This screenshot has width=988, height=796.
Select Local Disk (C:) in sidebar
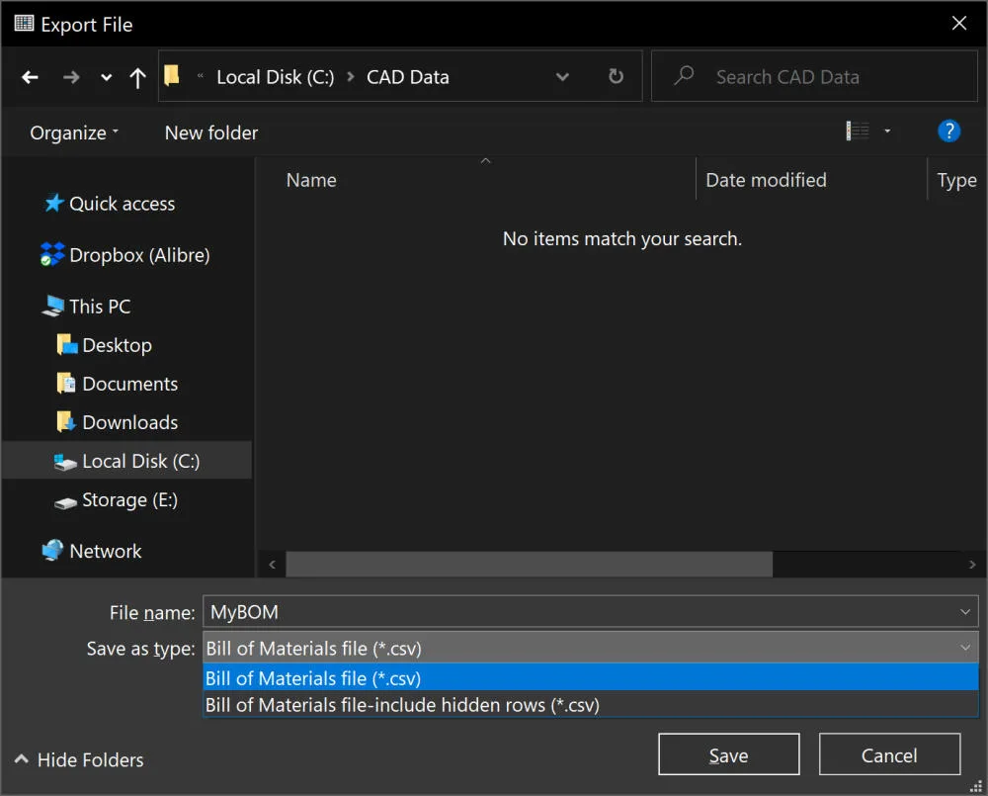click(x=126, y=461)
